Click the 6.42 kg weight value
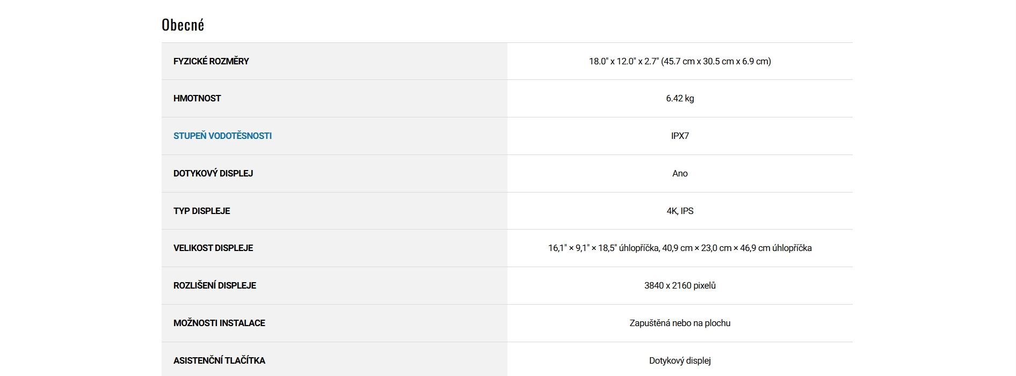1016x376 pixels. 680,99
